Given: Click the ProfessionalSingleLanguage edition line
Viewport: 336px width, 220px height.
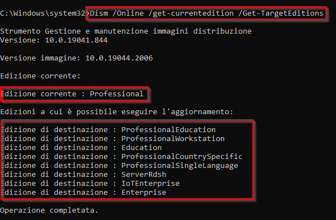Looking at the screenshot, I should [x=119, y=166].
